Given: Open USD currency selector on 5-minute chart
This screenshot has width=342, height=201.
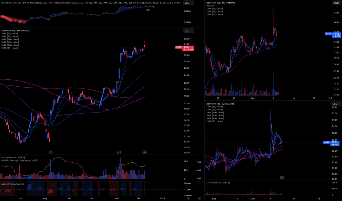Looking at the screenshot, I should [336, 104].
